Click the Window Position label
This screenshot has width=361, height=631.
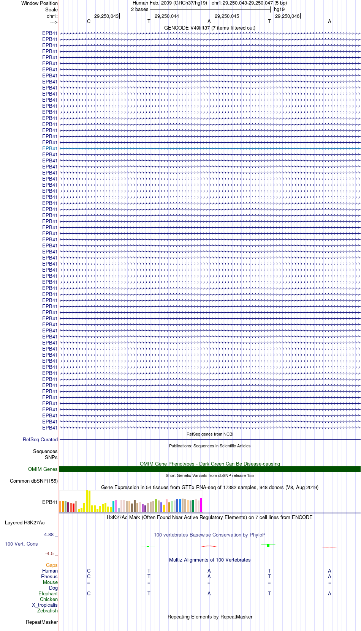[40, 3]
